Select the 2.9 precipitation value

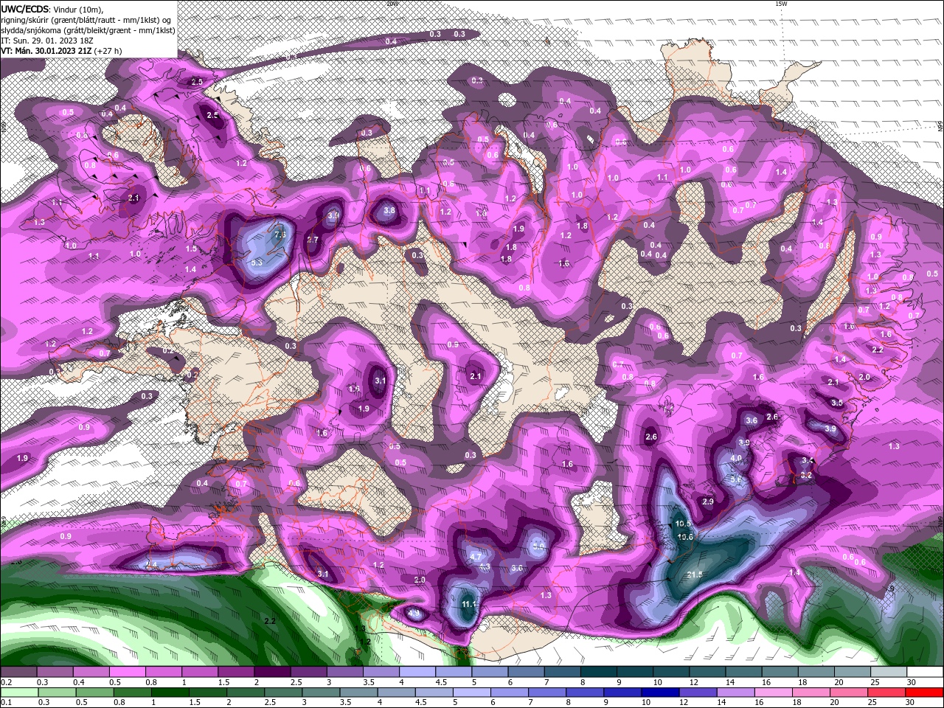tap(708, 502)
